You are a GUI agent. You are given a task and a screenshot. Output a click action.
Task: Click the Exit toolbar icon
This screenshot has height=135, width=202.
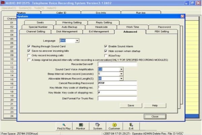[x=131, y=127]
